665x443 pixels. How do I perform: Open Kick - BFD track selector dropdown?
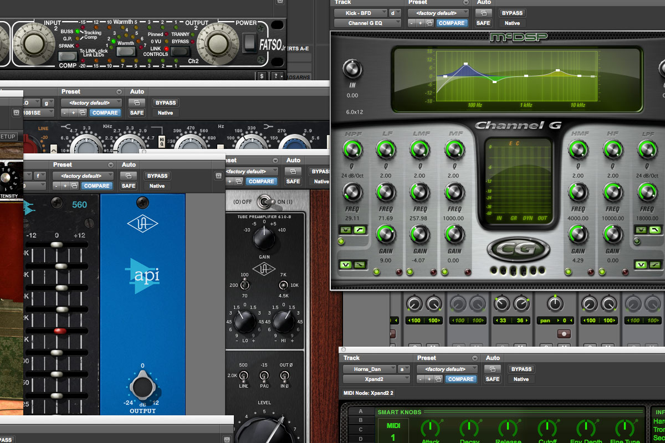(x=360, y=13)
